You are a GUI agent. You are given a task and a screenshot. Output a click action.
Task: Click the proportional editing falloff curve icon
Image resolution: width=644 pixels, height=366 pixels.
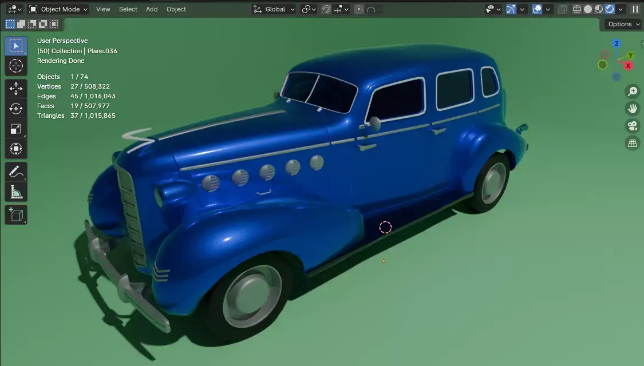pyautogui.click(x=371, y=9)
